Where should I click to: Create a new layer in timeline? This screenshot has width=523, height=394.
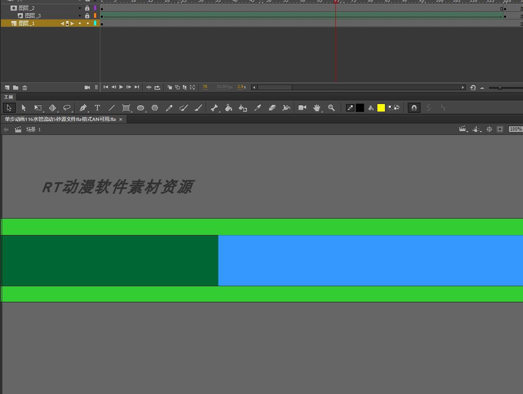coord(7,88)
